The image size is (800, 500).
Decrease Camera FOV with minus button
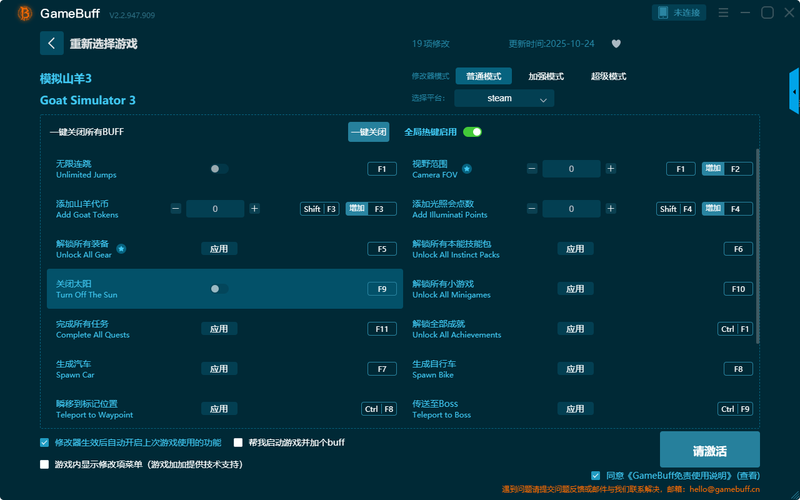click(532, 169)
